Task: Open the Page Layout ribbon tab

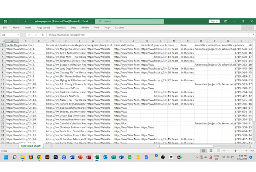Action: (43, 28)
